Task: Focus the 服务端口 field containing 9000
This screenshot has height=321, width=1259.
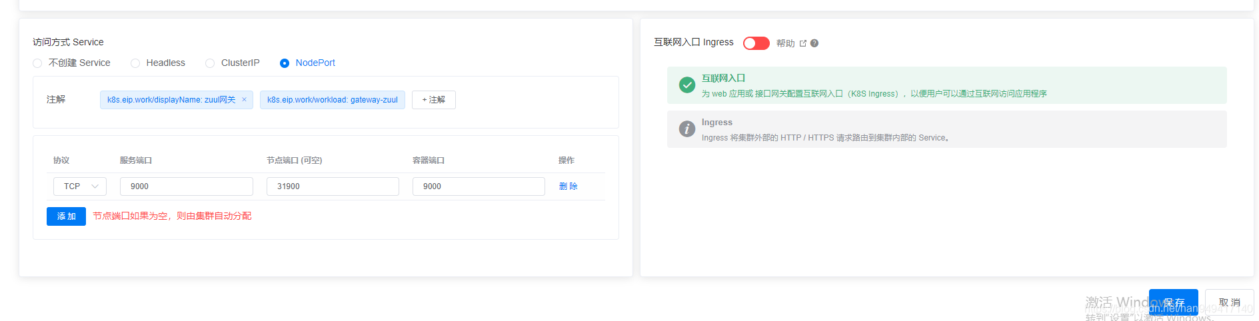Action: (x=186, y=186)
